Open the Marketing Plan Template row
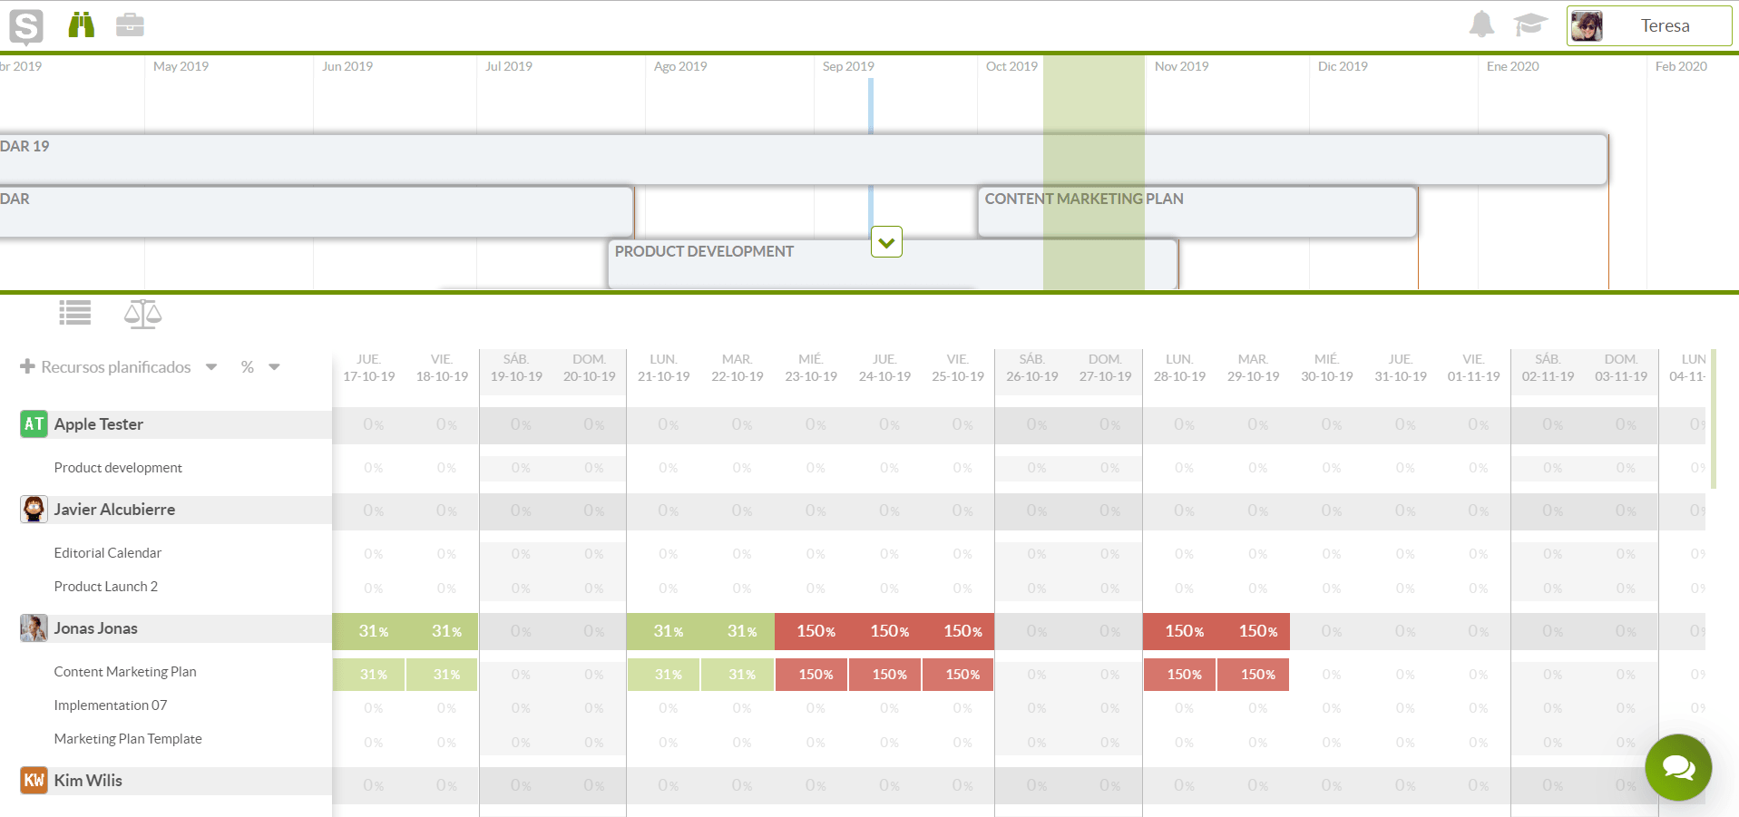Screen dimensions: 1739x817 pyautogui.click(x=128, y=739)
